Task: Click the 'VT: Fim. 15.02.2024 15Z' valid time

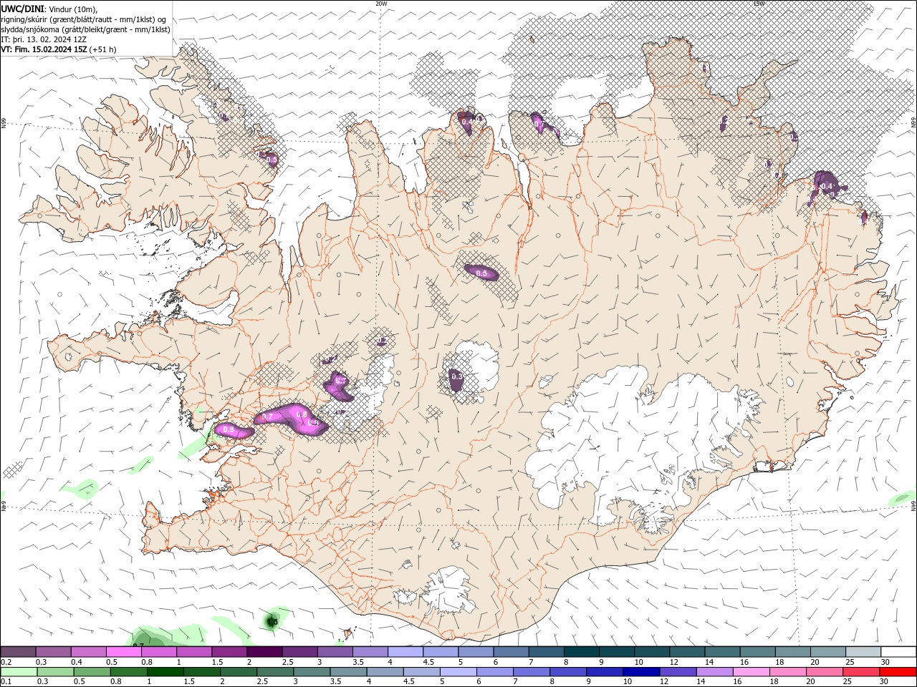Action: click(44, 49)
